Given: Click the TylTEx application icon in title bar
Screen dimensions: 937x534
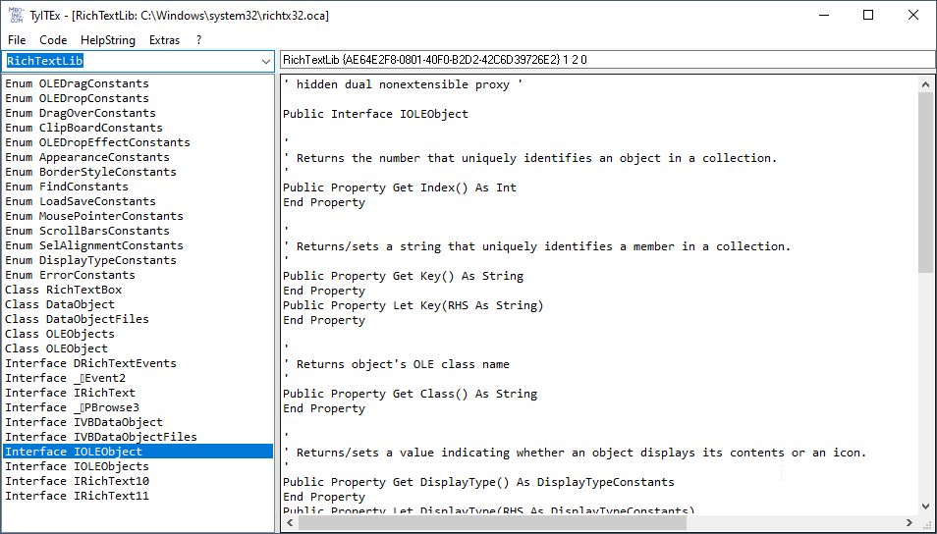Looking at the screenshot, I should pos(16,15).
